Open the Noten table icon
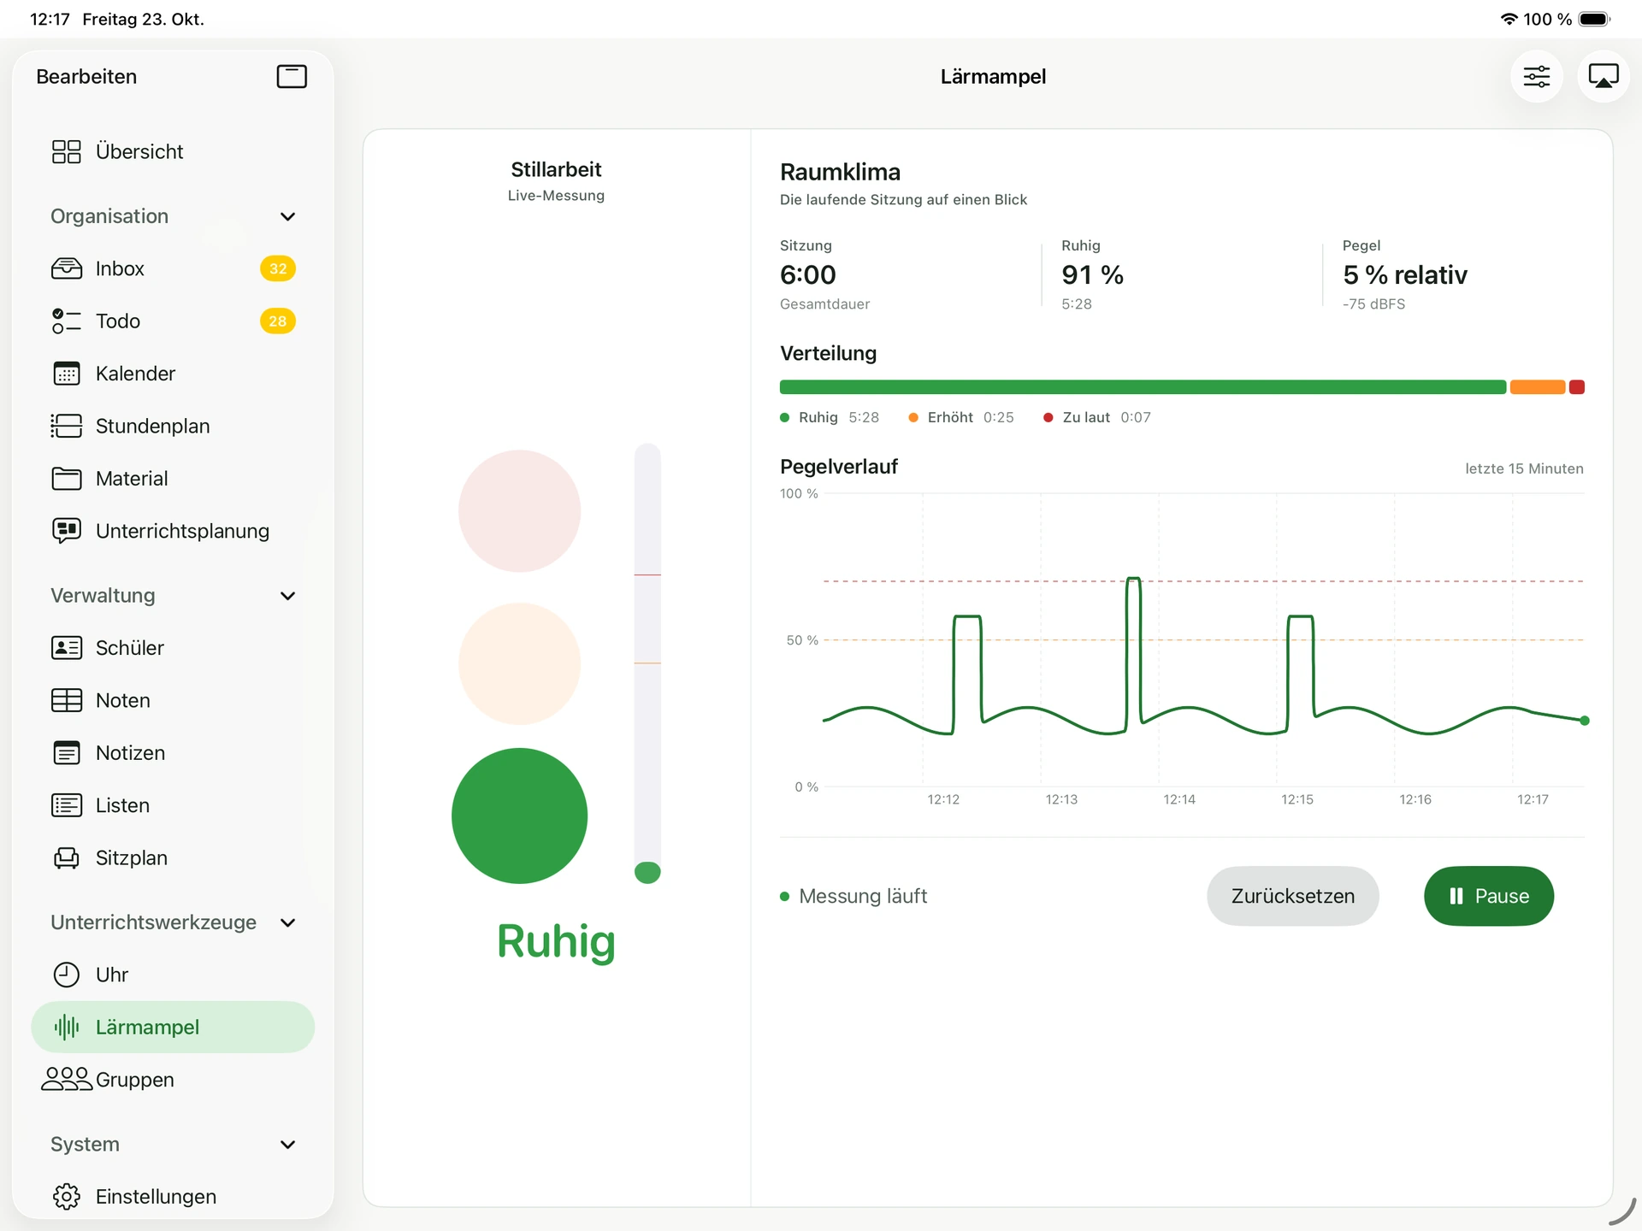This screenshot has height=1231, width=1642. point(67,700)
